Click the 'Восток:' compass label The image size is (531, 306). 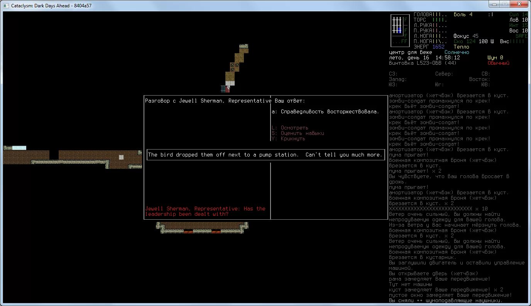pos(480,79)
